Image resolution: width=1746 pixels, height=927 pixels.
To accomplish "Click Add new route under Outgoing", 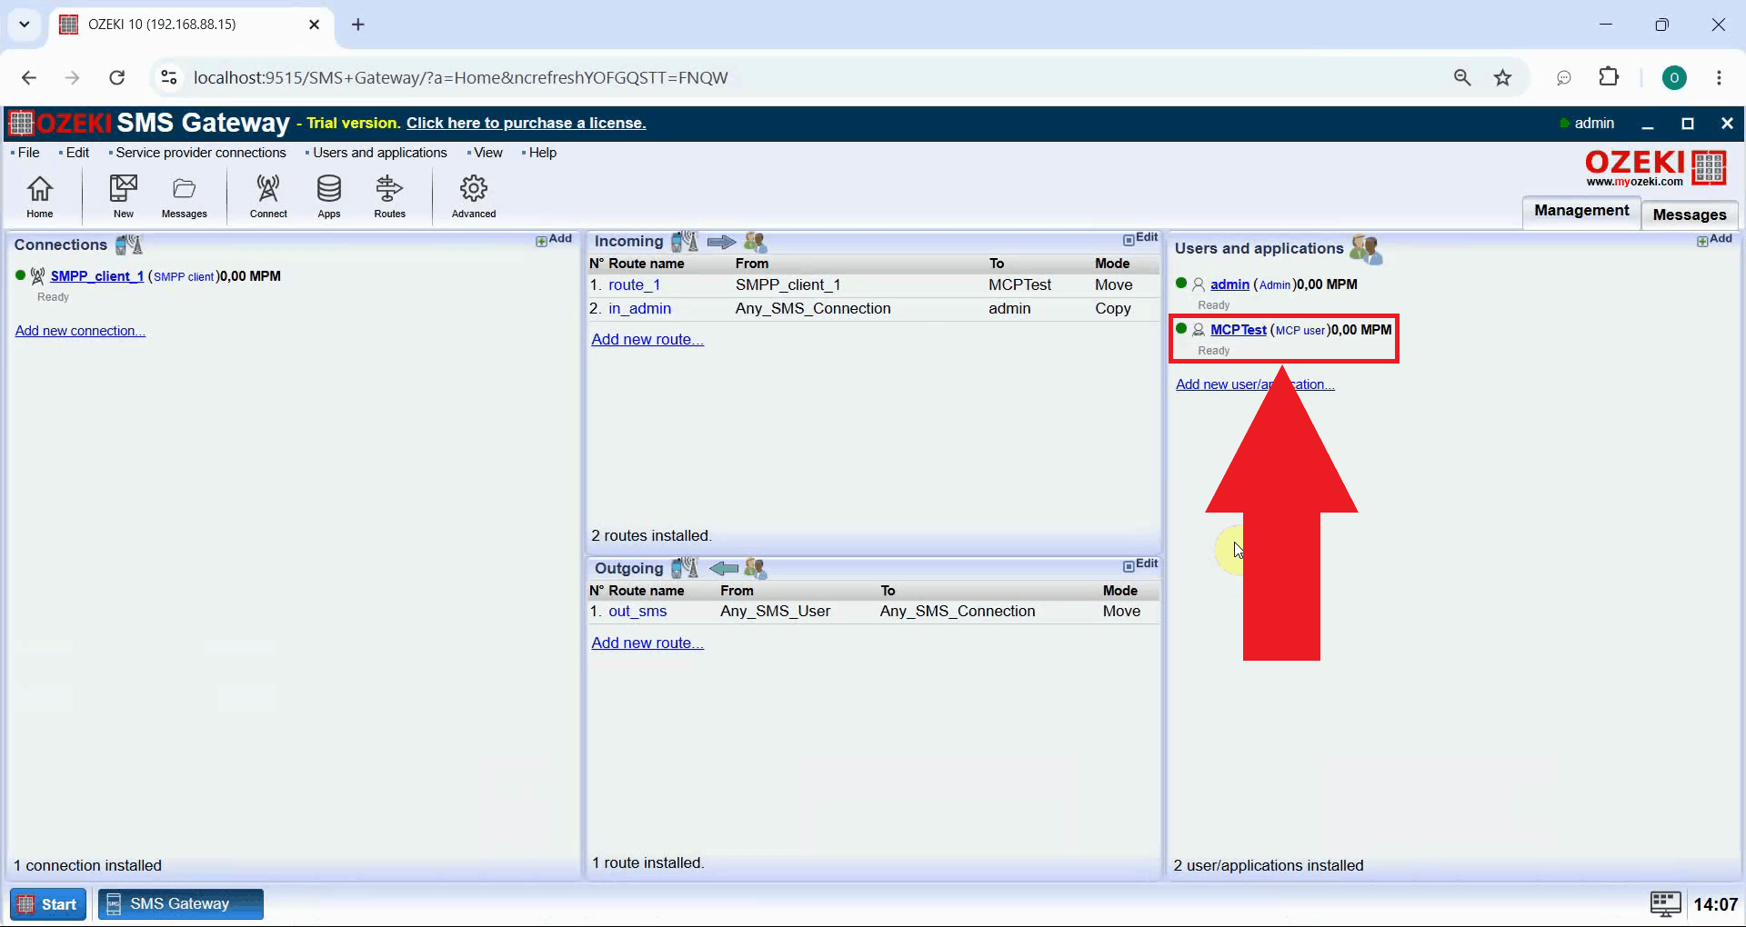I will (x=647, y=643).
